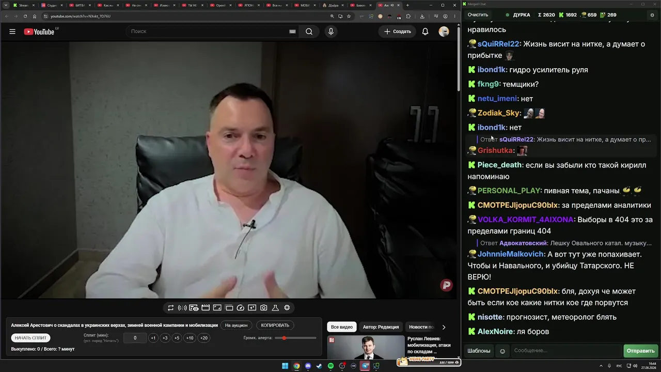
Task: Open the Windows Start menu
Action: pyautogui.click(x=285, y=366)
